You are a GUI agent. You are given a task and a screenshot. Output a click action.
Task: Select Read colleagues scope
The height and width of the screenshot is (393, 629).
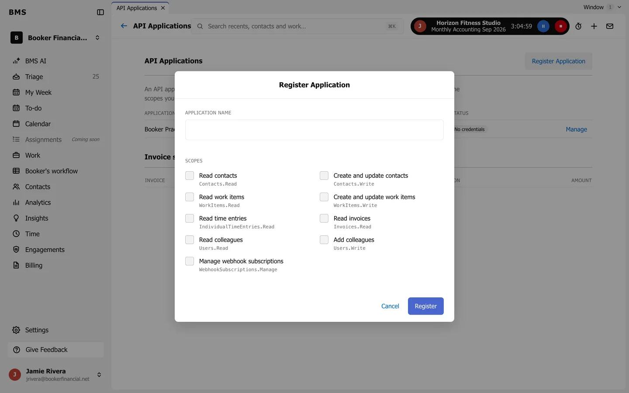coord(190,240)
